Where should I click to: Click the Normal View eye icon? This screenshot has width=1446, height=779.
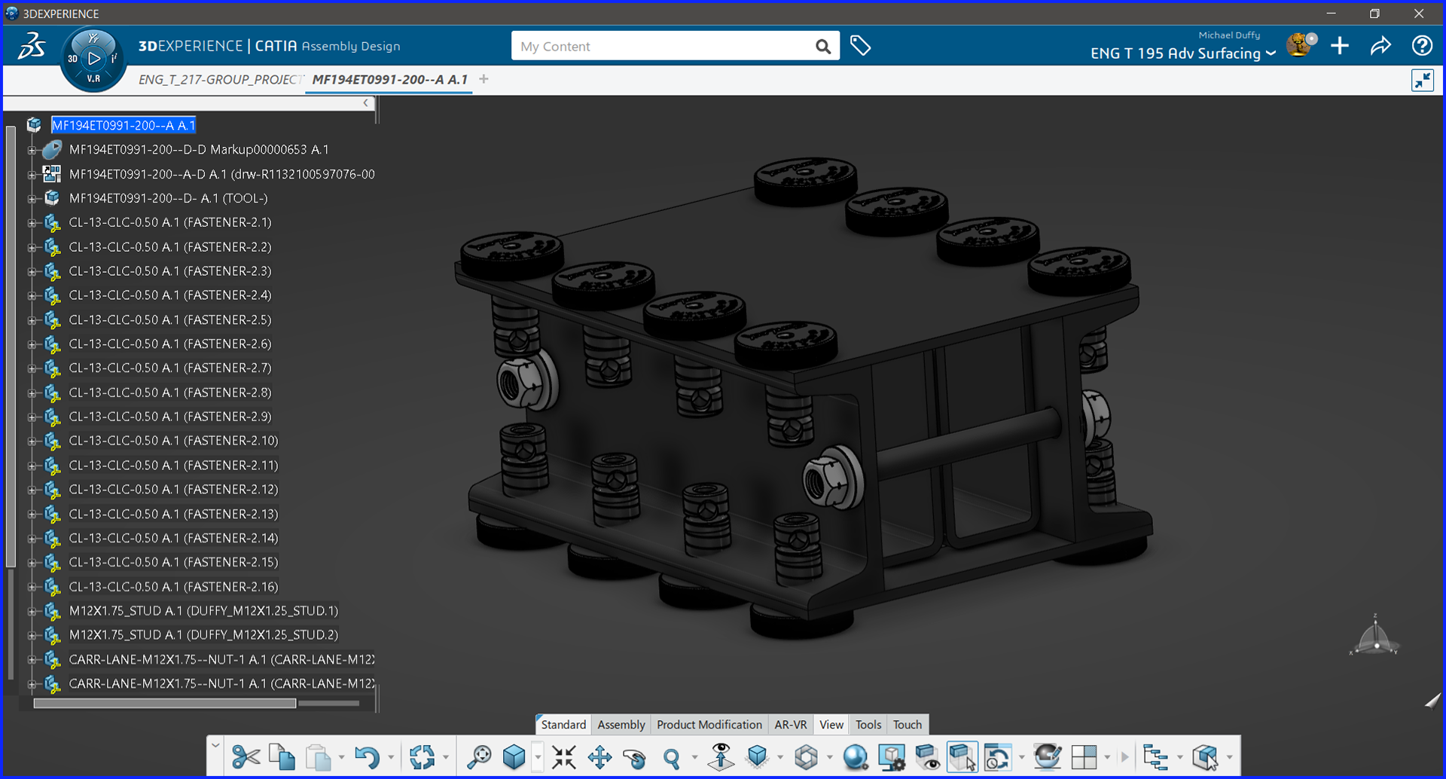[721, 757]
